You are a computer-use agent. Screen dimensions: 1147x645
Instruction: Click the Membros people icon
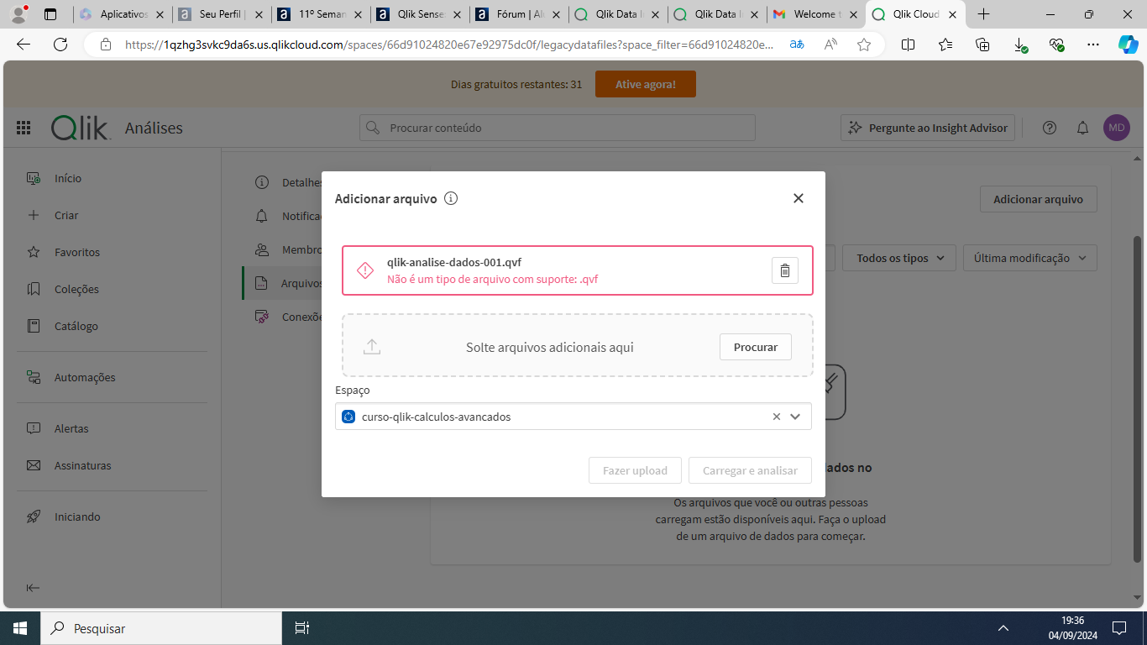pyautogui.click(x=262, y=249)
